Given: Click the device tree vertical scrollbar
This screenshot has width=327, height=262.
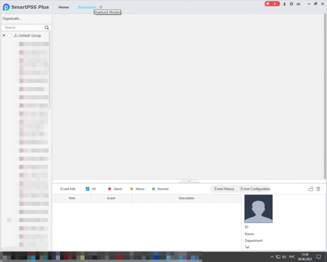Looking at the screenshot, I should tap(50, 70).
